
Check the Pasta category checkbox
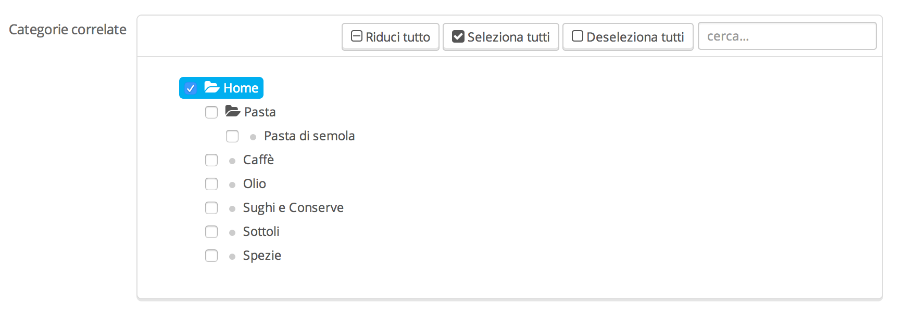[211, 112]
